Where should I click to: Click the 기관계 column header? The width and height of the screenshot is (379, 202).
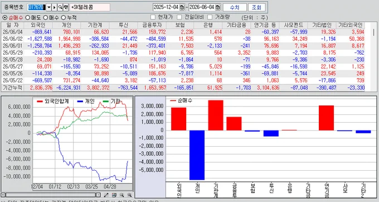[x=95, y=25]
